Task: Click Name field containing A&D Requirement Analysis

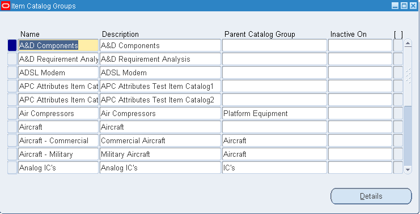Action: pos(58,59)
